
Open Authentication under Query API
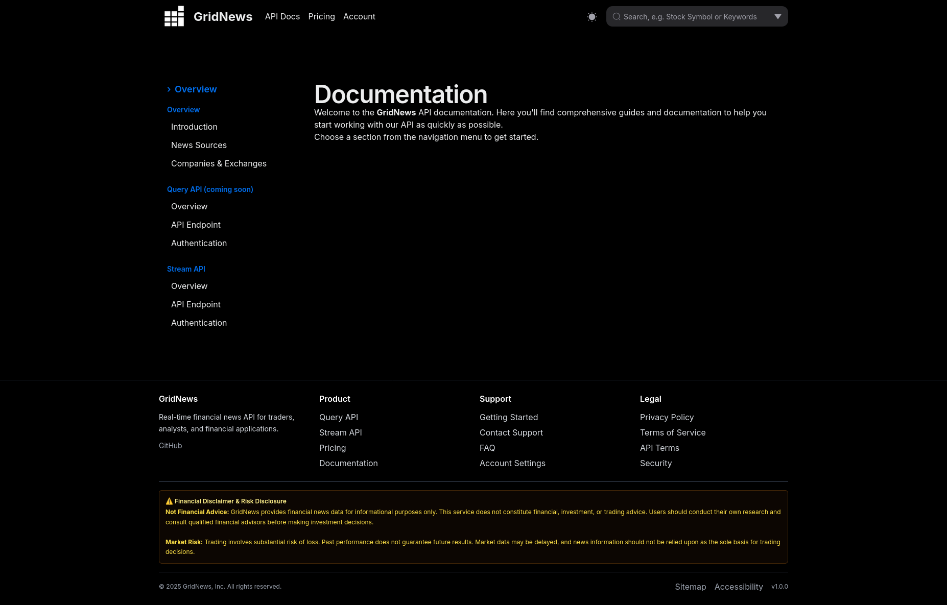tap(199, 243)
